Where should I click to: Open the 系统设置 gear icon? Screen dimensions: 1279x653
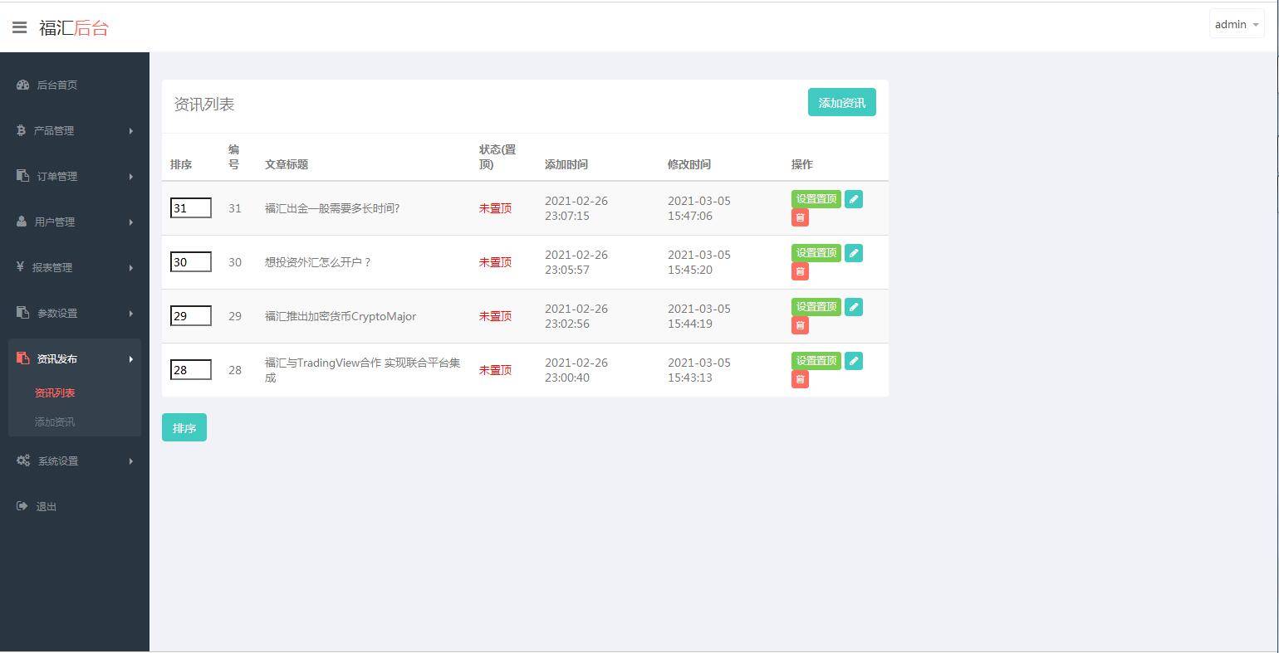click(22, 461)
